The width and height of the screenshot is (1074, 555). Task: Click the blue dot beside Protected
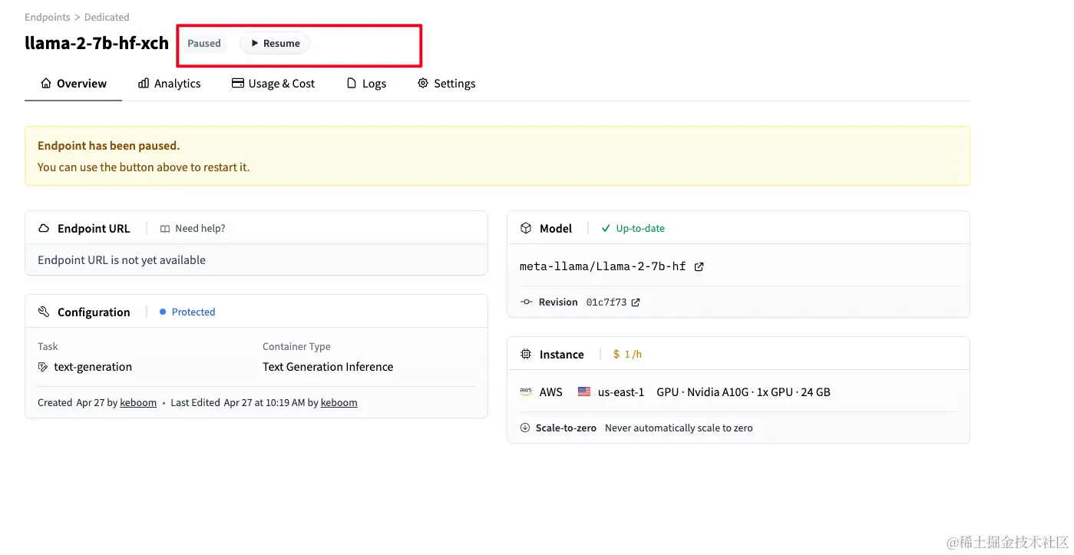[163, 312]
